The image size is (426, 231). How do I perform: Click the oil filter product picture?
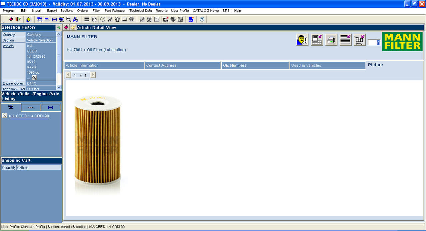[97, 145]
